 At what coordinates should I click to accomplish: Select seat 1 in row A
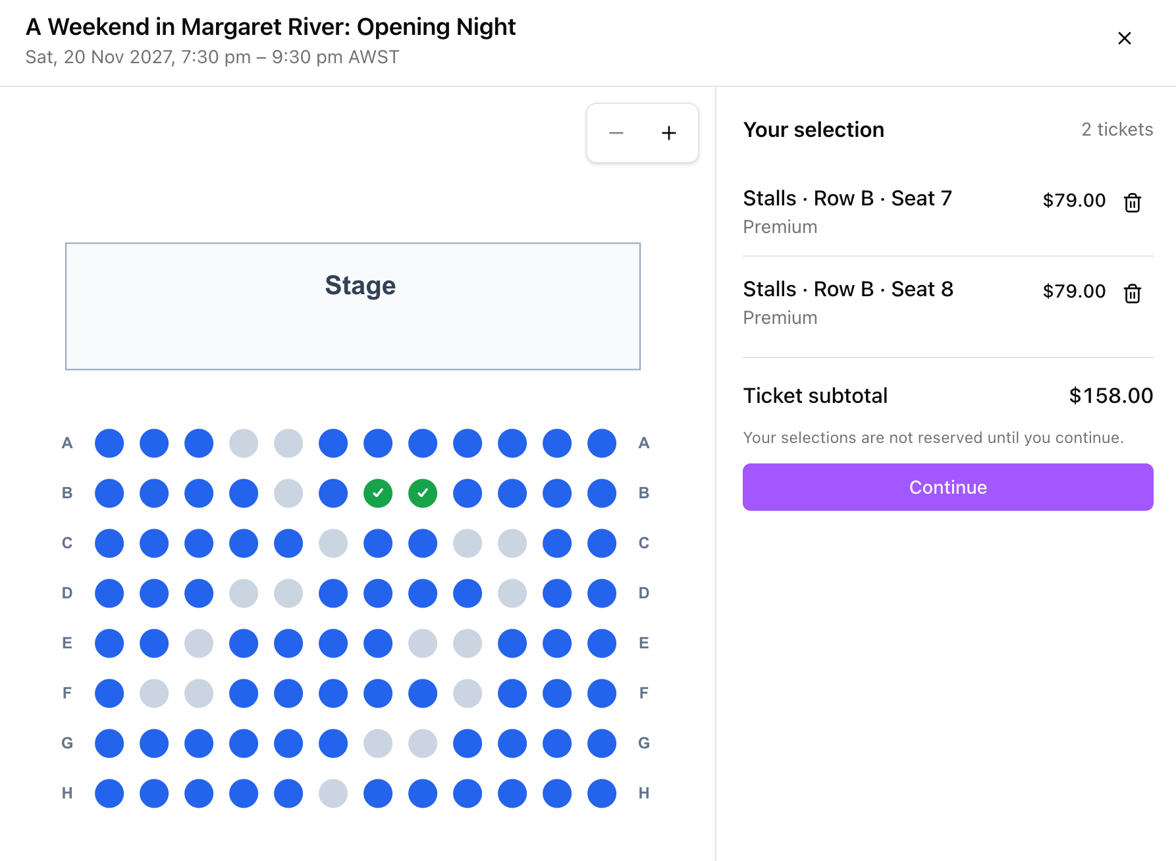click(x=109, y=443)
